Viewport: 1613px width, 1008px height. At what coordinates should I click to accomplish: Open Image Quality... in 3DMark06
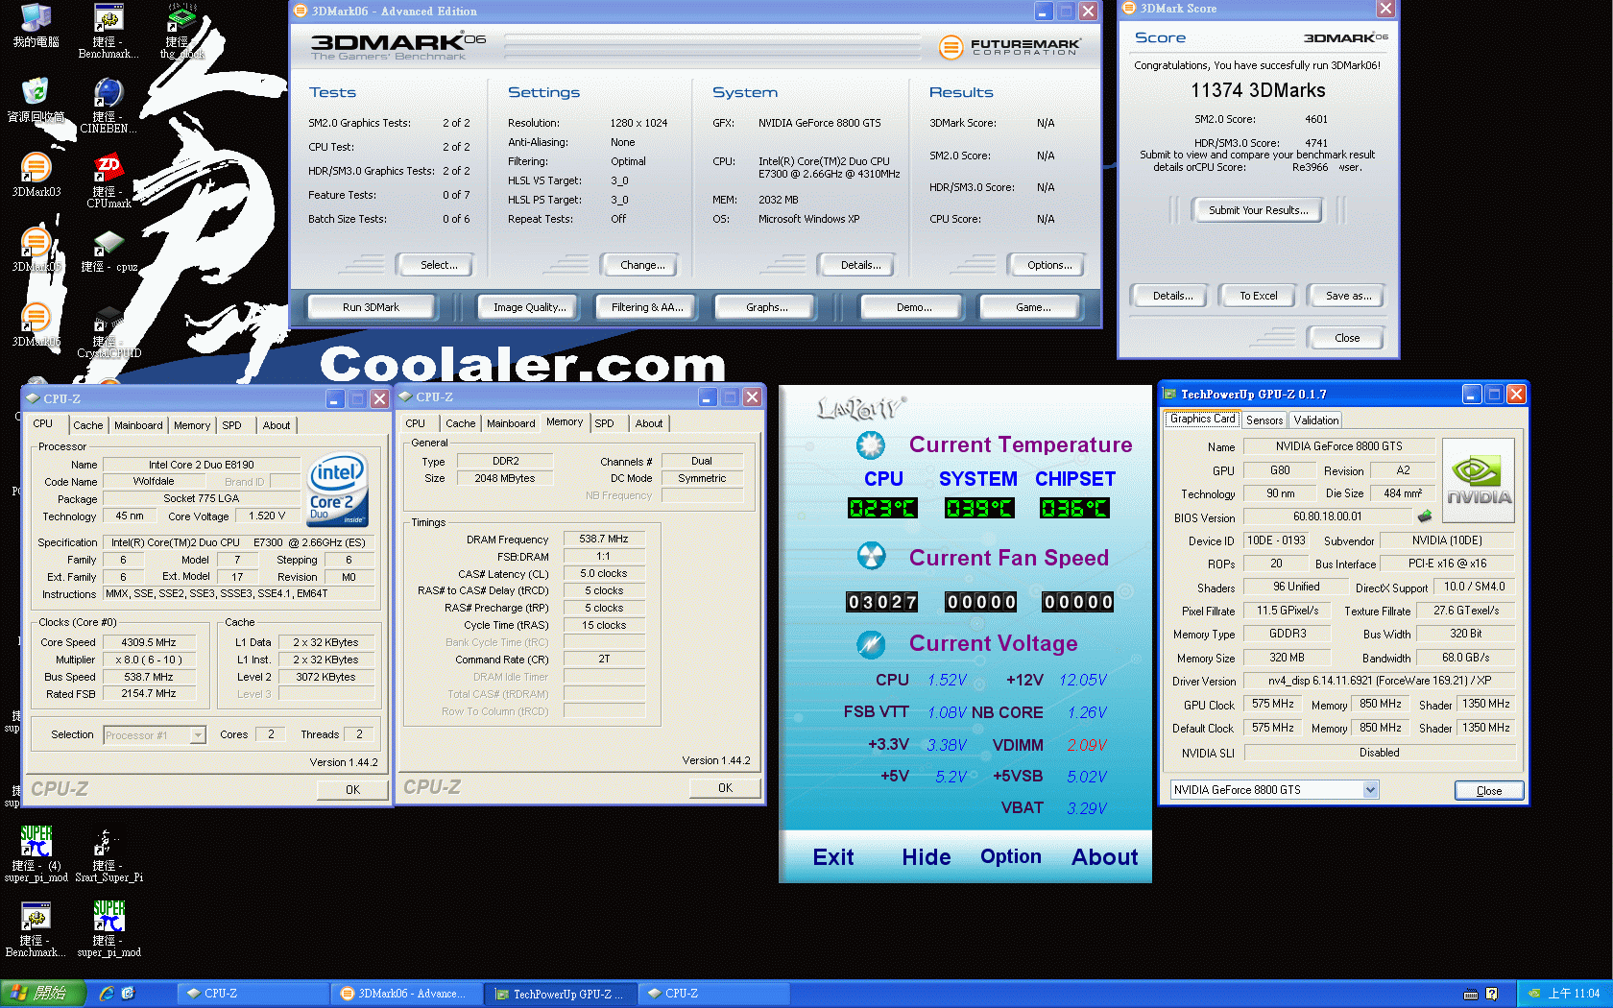click(529, 307)
